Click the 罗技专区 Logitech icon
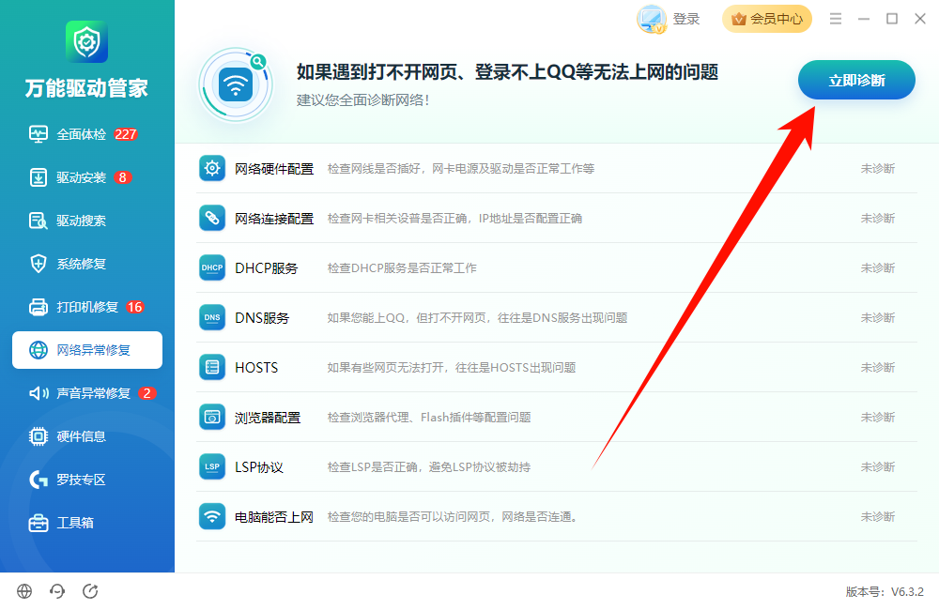This screenshot has width=939, height=610. tap(38, 480)
